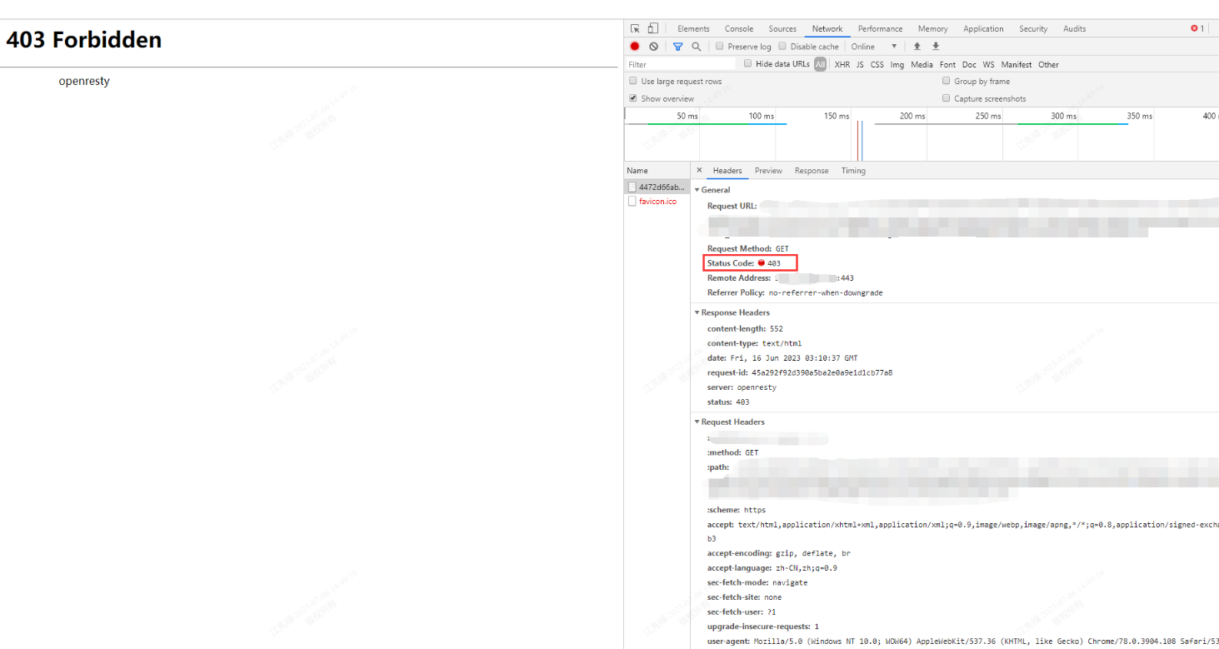
Task: Select the All filter type
Action: click(x=821, y=64)
